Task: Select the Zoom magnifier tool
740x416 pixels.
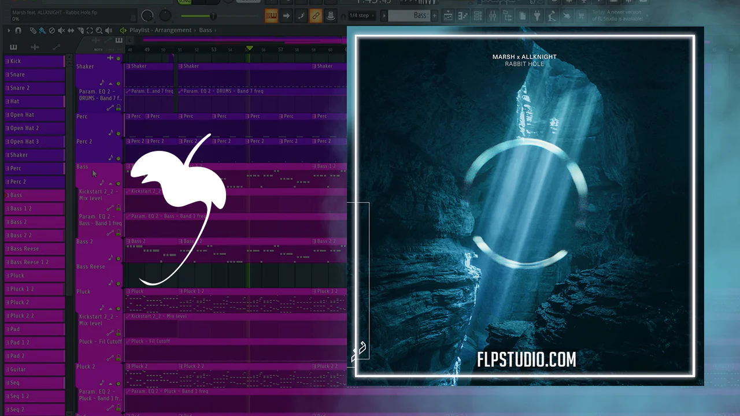Action: (99, 30)
